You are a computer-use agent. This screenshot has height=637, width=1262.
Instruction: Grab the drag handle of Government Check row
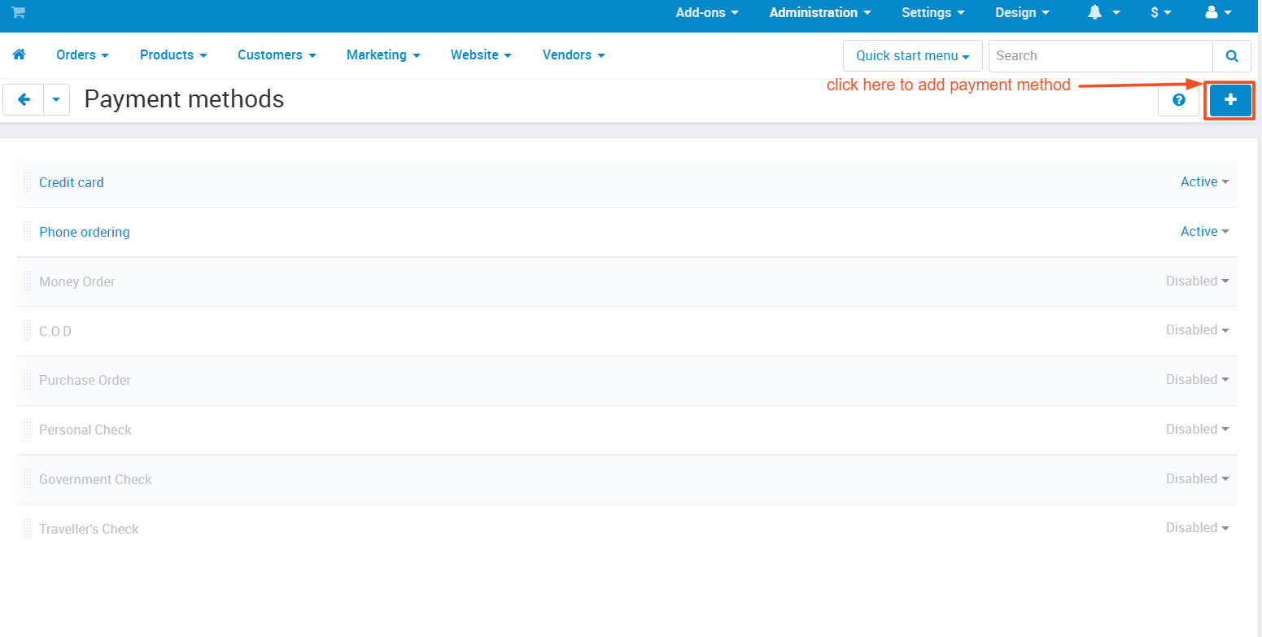click(27, 479)
